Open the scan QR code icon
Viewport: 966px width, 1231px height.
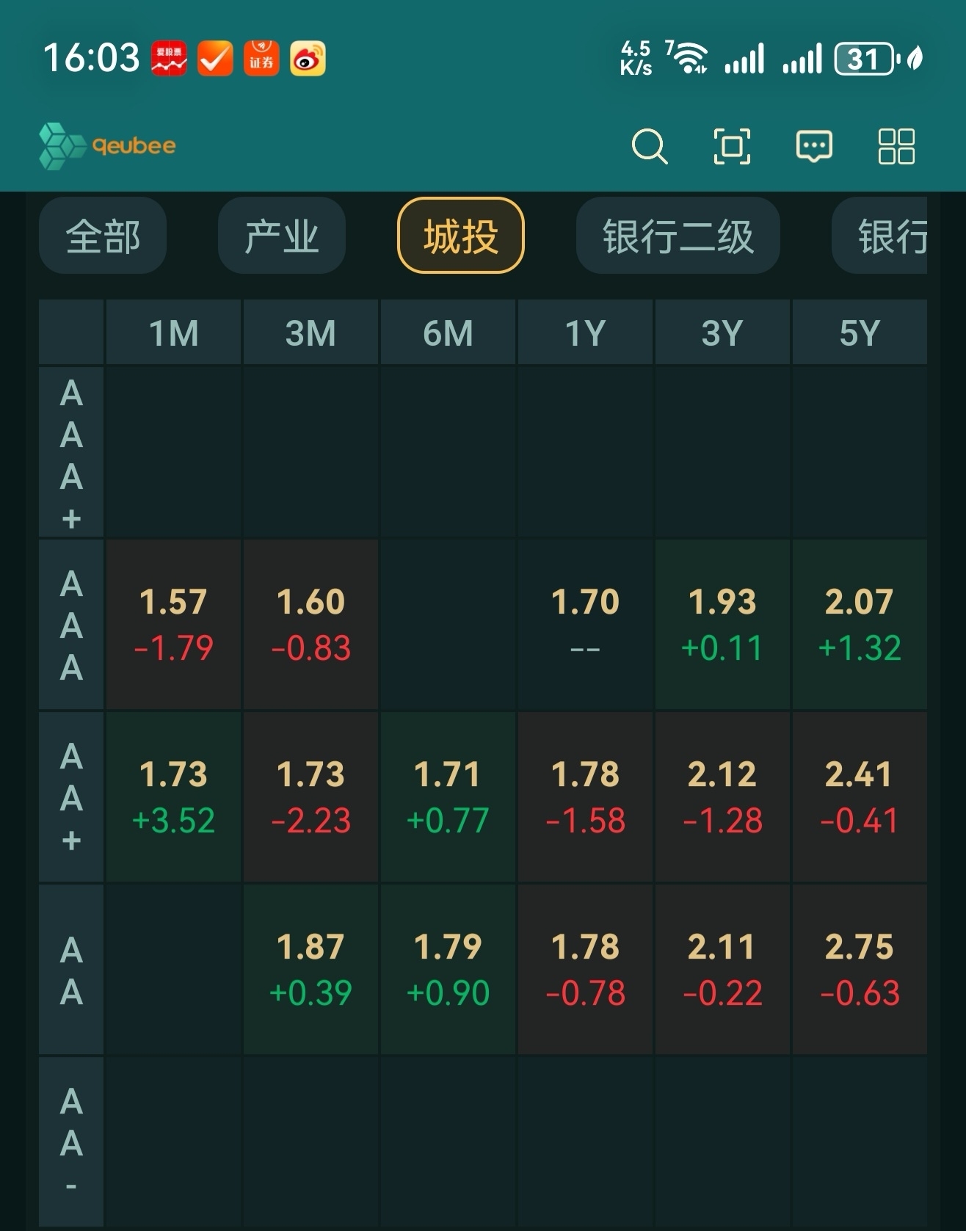(732, 145)
